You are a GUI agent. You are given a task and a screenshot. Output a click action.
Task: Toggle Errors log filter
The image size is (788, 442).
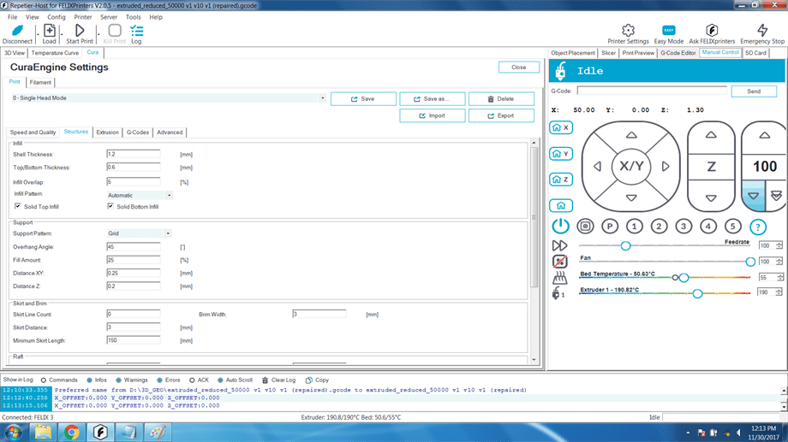coord(159,380)
